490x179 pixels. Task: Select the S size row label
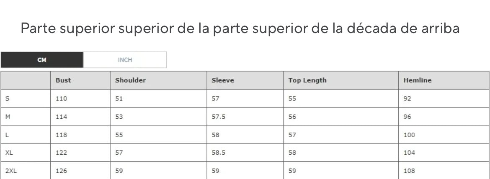click(8, 99)
